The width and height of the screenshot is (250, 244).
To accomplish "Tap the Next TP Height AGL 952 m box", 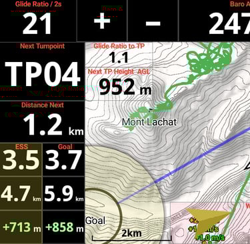I will [x=119, y=83].
